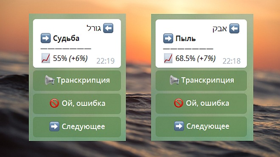Image resolution: width=280 pixels, height=157 pixels.
Task: Click the left arrow icon beside גורל
Action: click(x=108, y=28)
